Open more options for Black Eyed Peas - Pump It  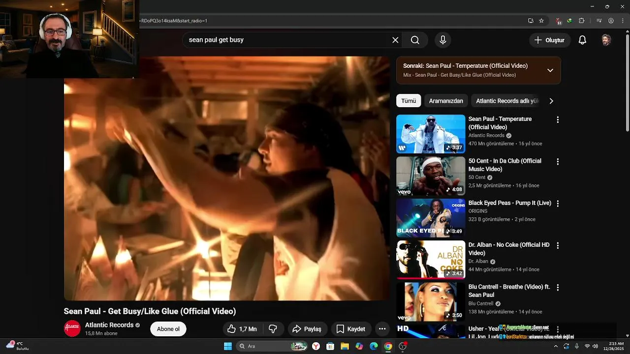coord(558,203)
